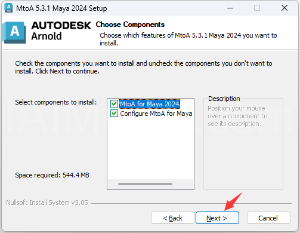
Task: Click the Arnold icon in the title bar
Action: point(8,8)
